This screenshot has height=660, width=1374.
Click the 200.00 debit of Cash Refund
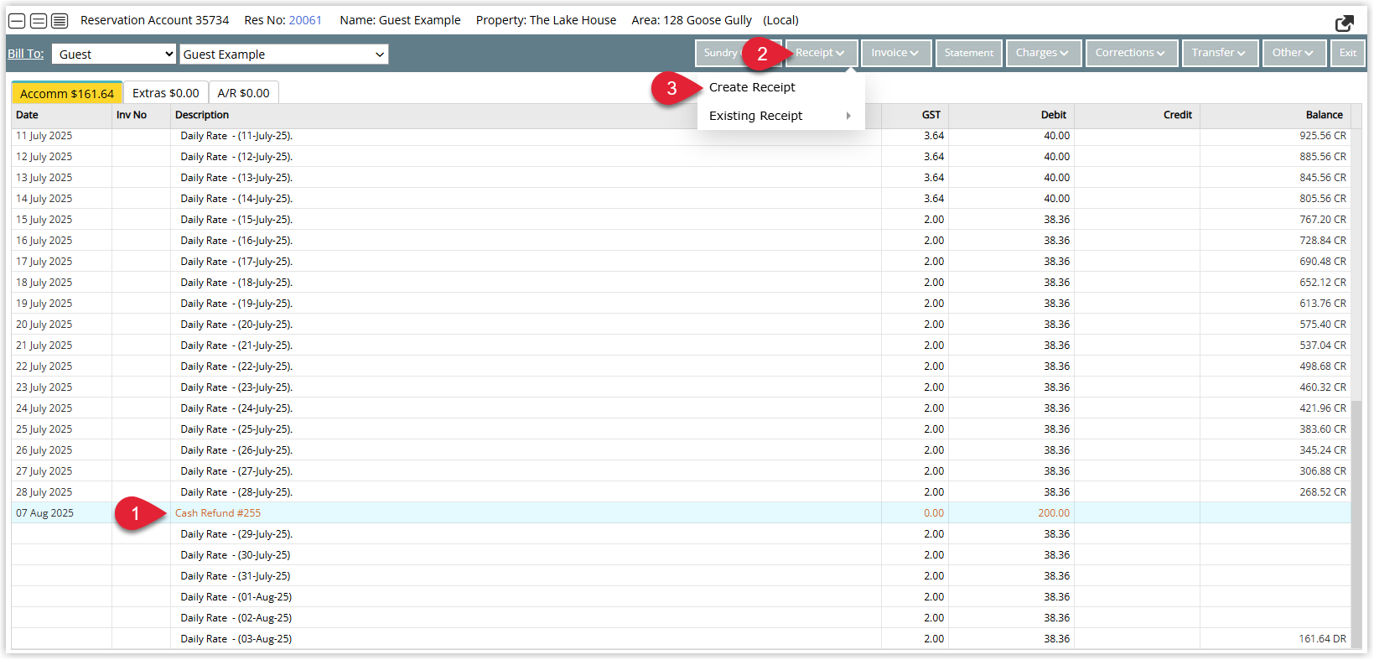1054,513
